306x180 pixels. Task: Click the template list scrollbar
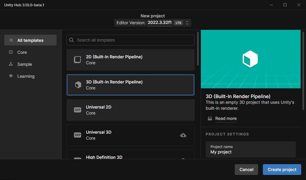coord(198,49)
